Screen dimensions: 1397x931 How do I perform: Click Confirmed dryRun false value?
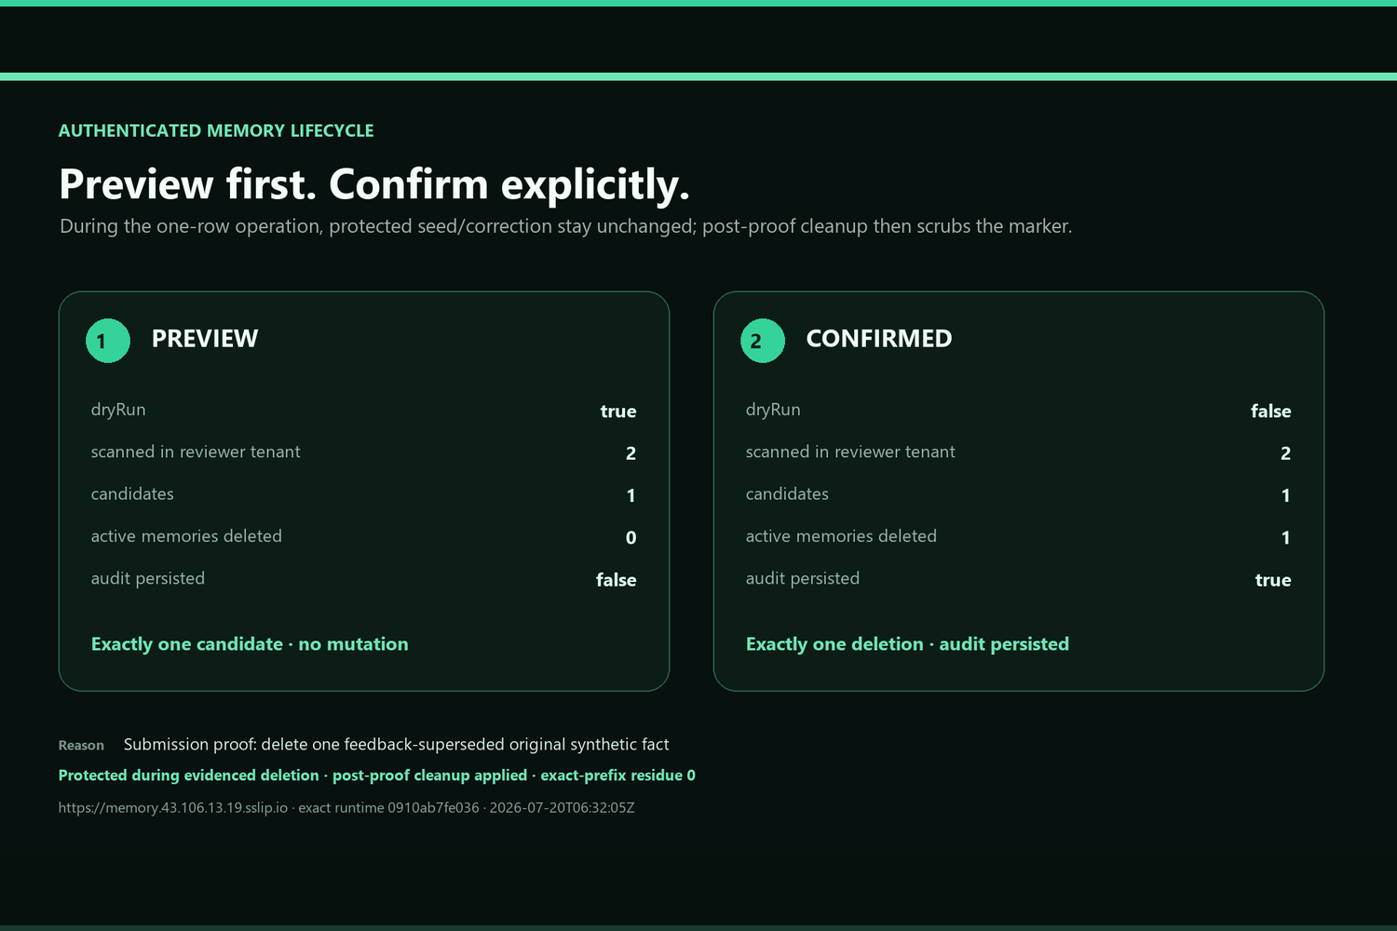[1270, 411]
